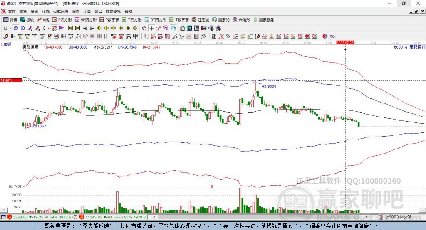426x230 pixels.
Task: Open the P四方形 tool
Action: coord(62,20)
